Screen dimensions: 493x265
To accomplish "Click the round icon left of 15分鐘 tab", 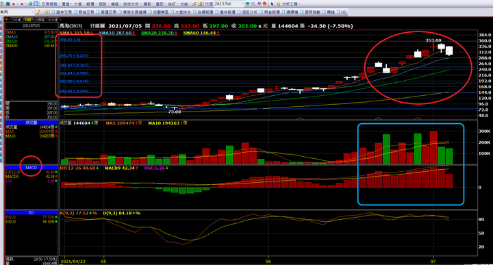I will (x=7, y=20).
